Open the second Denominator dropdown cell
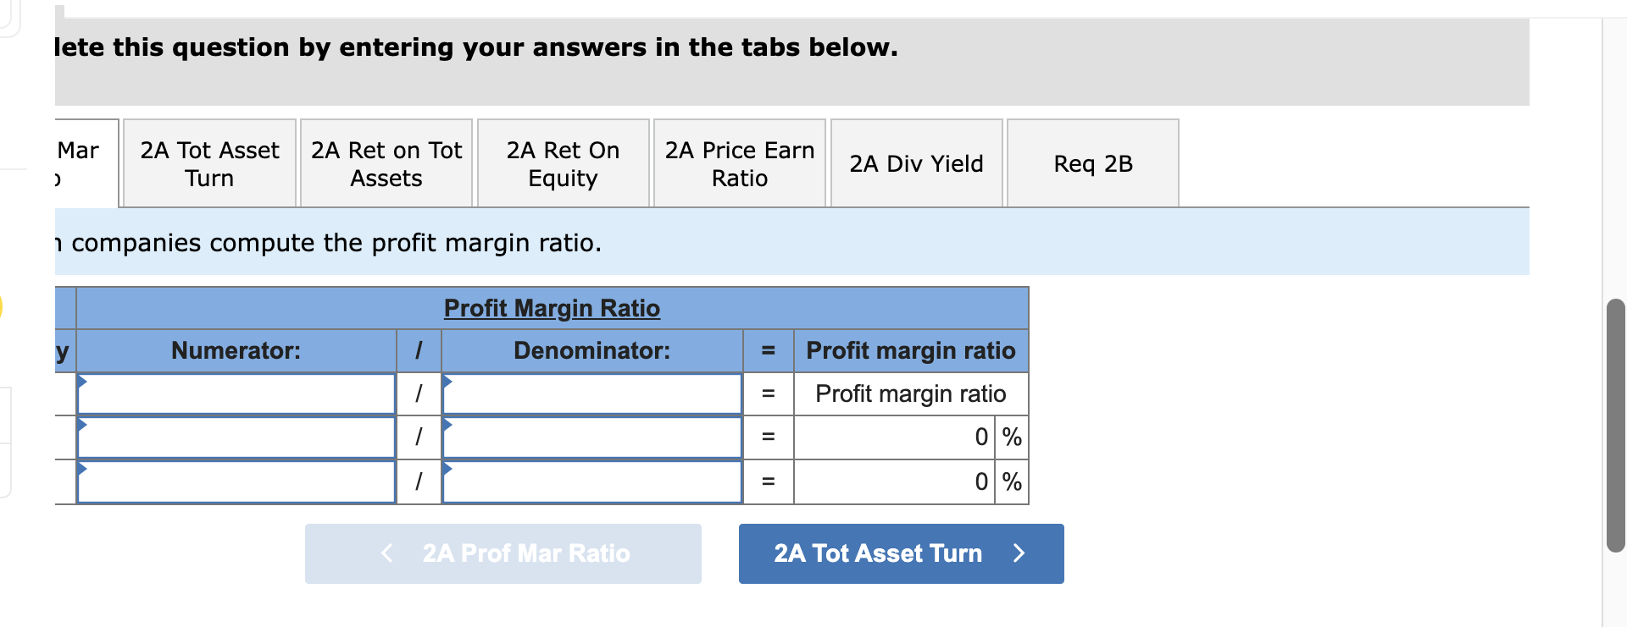This screenshot has height=638, width=1627. click(591, 437)
